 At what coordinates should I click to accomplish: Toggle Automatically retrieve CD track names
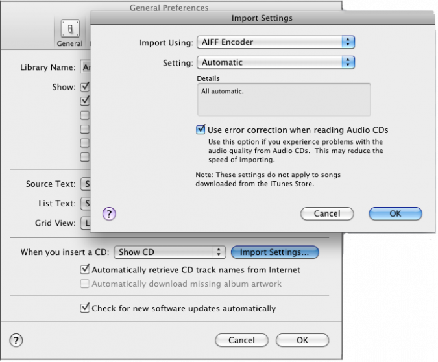[84, 269]
